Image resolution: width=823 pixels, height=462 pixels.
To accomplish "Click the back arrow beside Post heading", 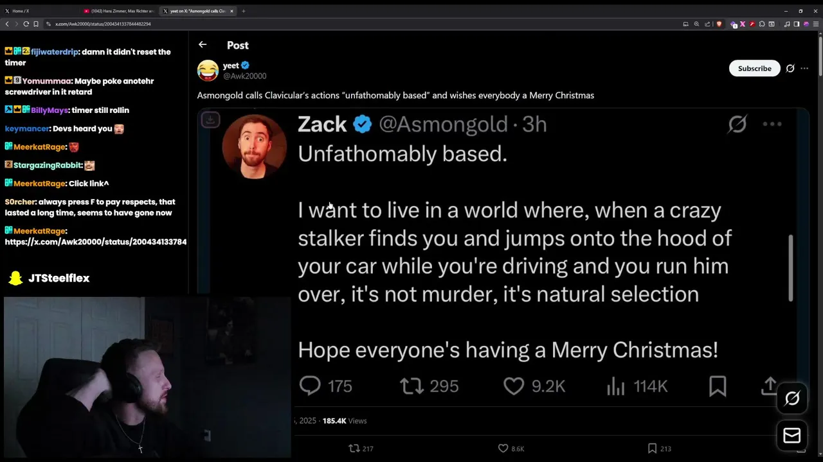I will coord(203,44).
